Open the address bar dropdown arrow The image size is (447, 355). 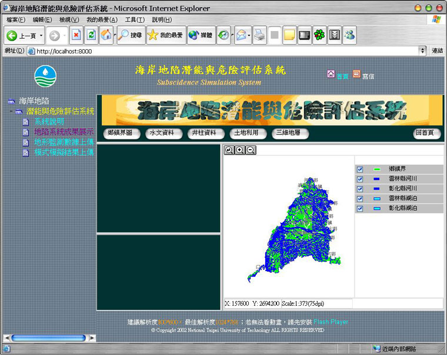point(422,51)
